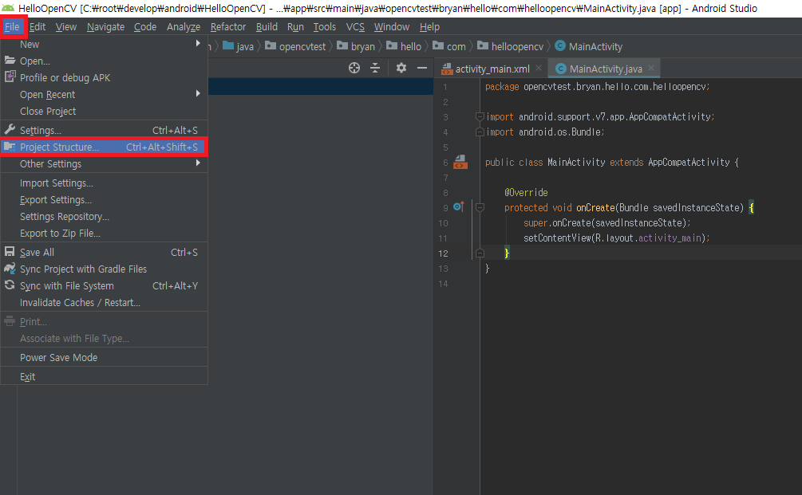Expand the Open Recent submenu

click(x=104, y=95)
